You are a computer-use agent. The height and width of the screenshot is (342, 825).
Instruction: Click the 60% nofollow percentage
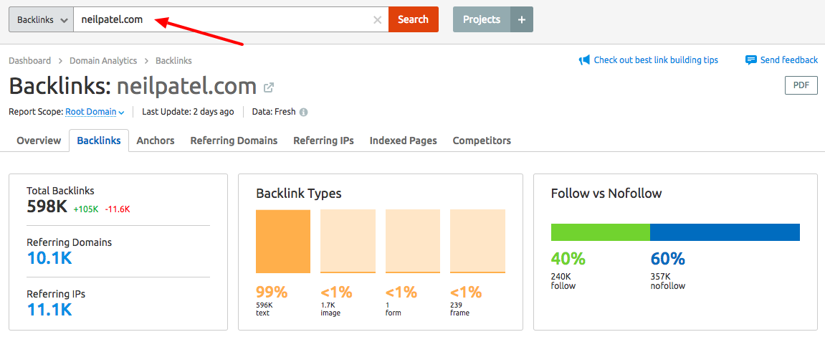tap(668, 259)
